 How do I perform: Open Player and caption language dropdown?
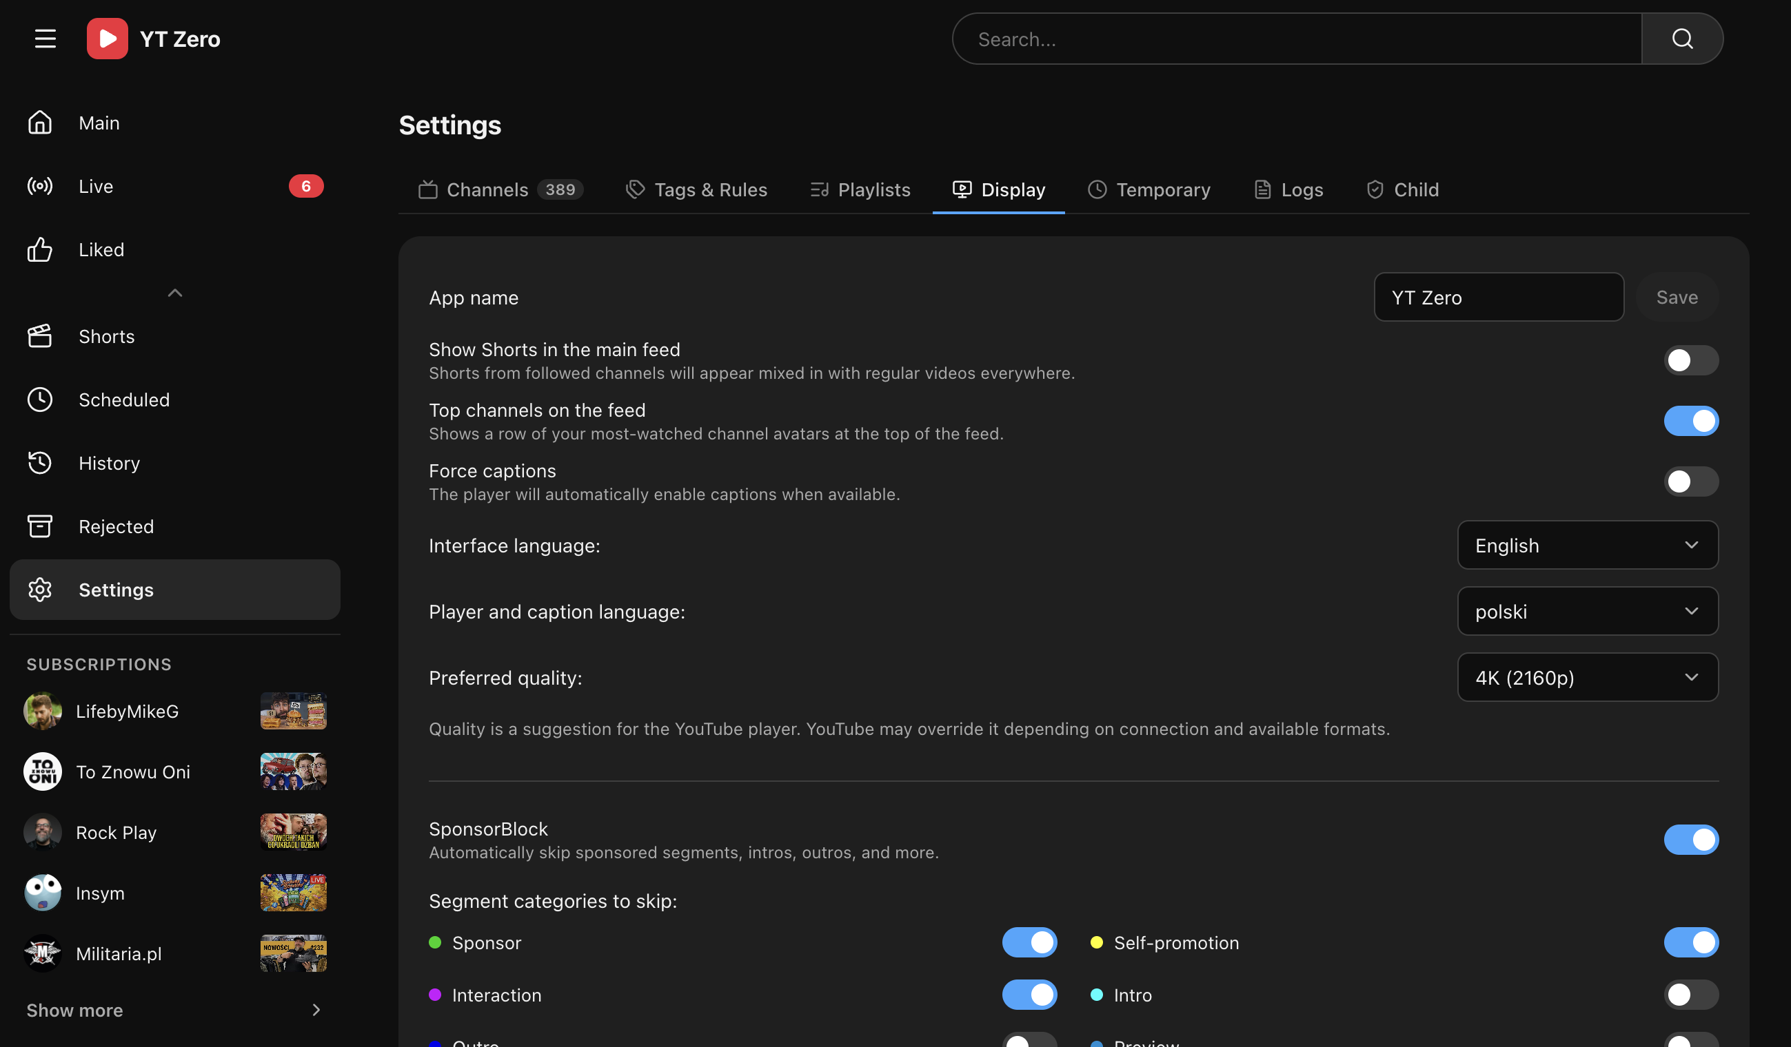(1588, 611)
